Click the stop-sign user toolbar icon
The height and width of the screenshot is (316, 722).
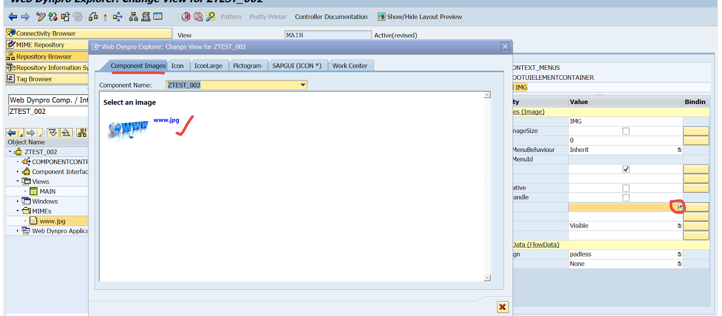[198, 17]
